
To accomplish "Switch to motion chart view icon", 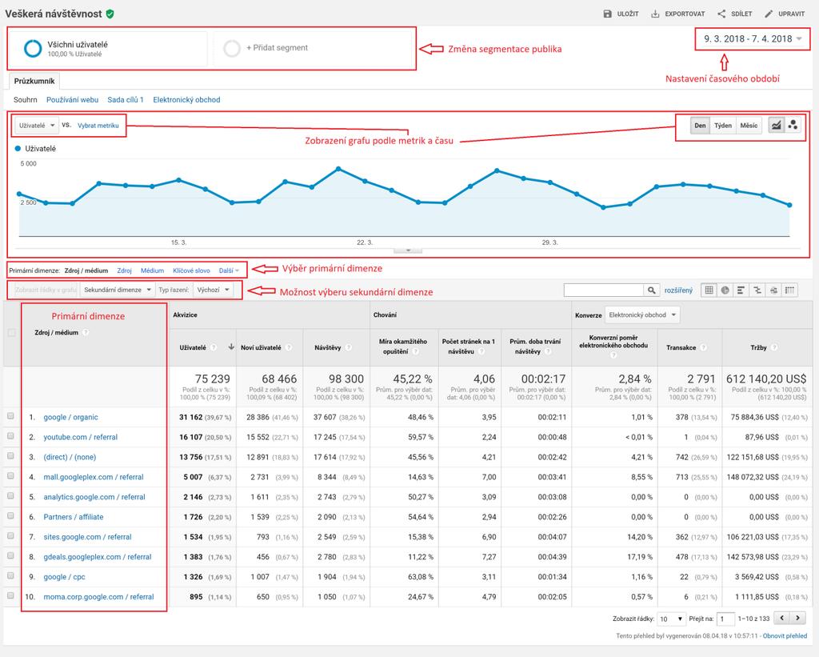I will 793,126.
